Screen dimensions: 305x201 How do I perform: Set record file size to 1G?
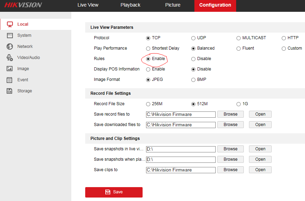pos(239,104)
